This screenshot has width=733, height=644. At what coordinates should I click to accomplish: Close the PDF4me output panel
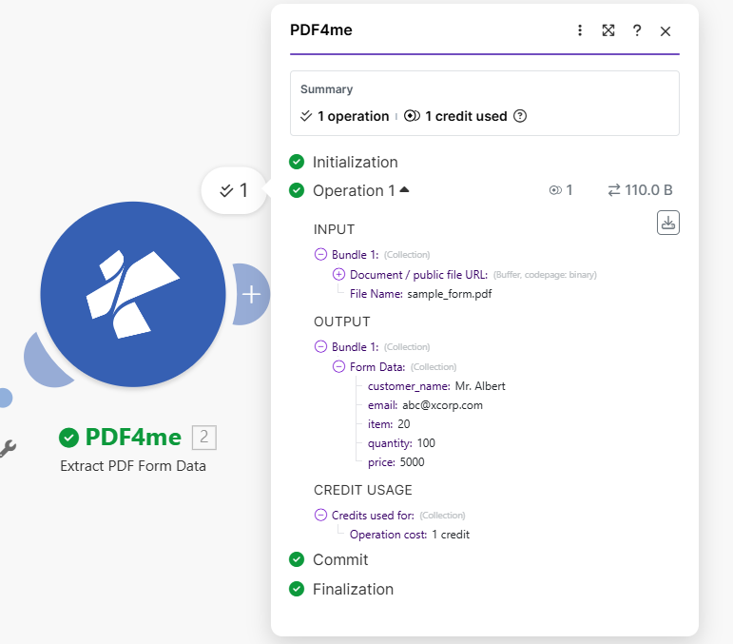click(x=665, y=30)
